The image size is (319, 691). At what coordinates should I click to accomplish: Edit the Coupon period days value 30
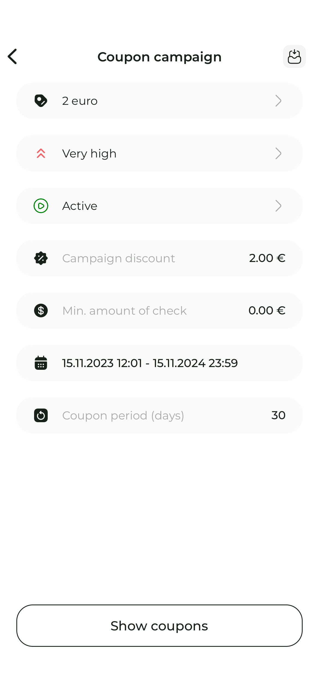[278, 415]
